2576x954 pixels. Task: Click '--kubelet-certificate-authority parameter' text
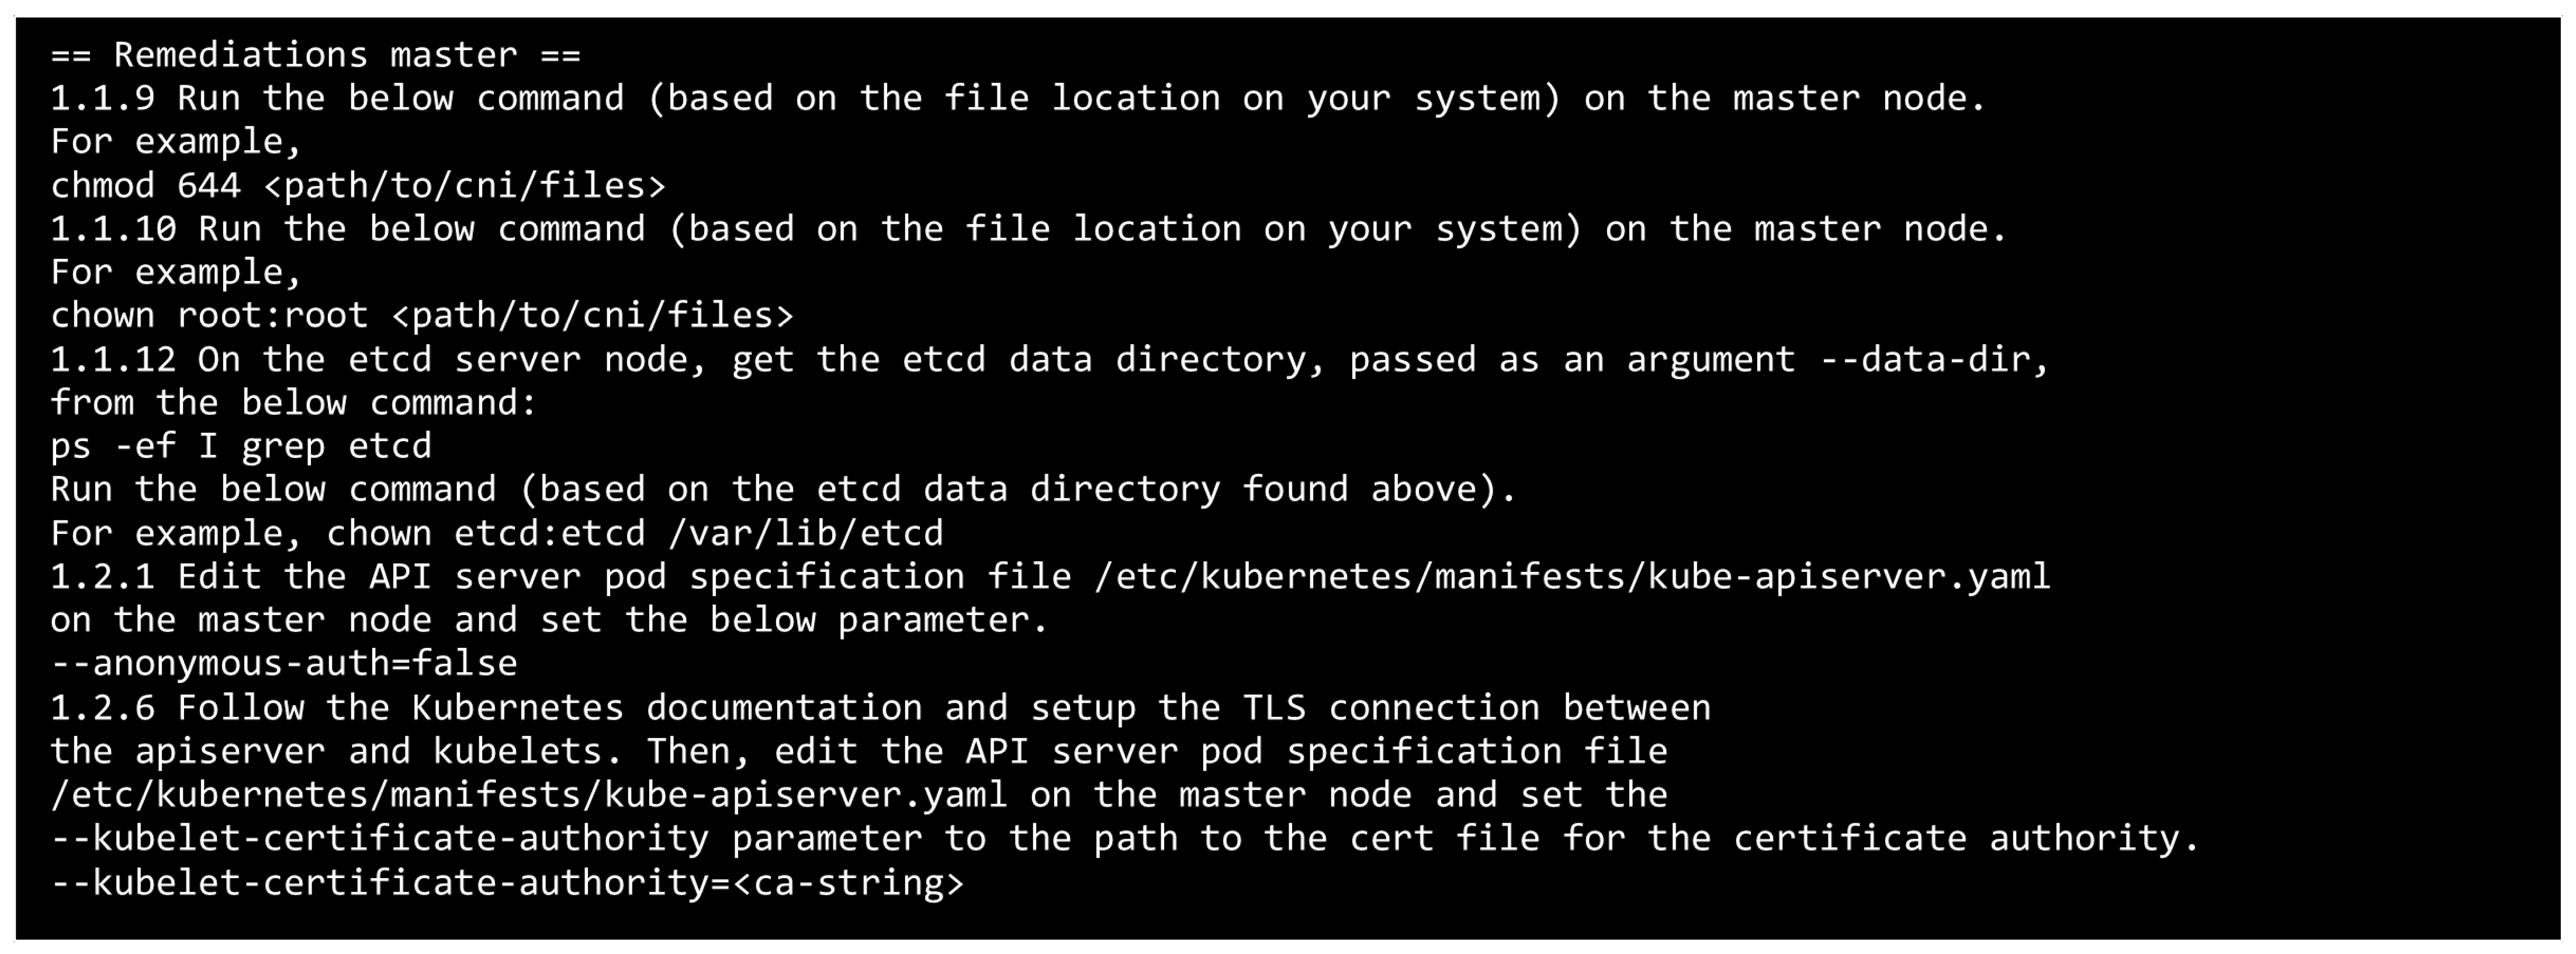click(x=486, y=838)
